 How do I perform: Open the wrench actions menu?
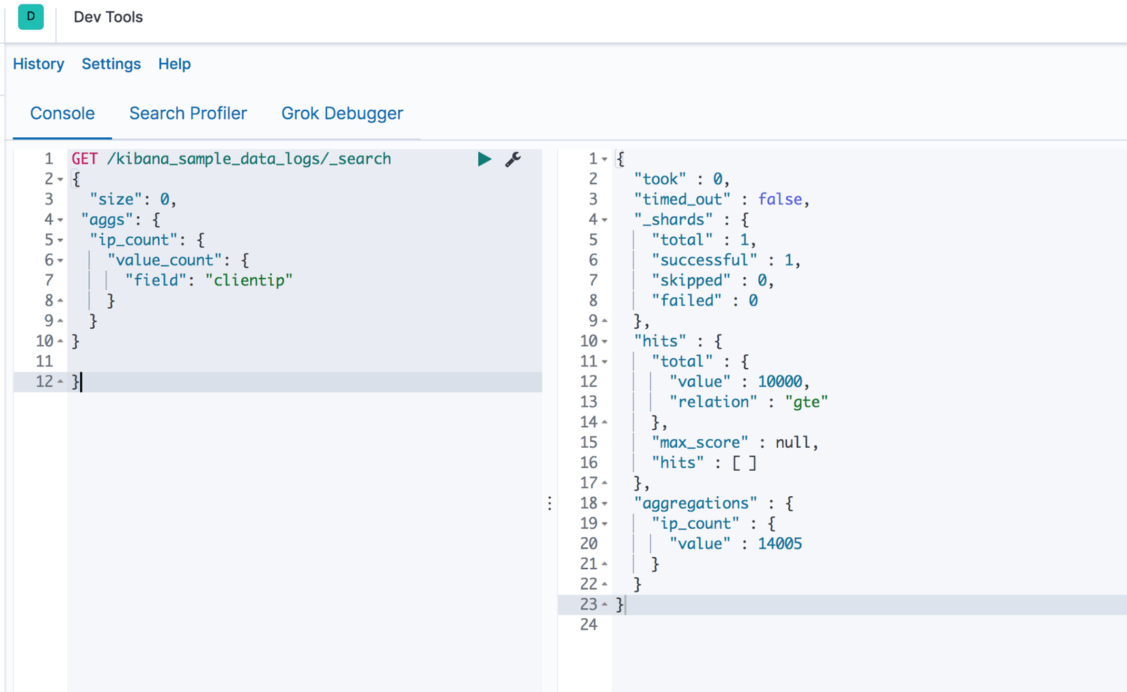[513, 159]
